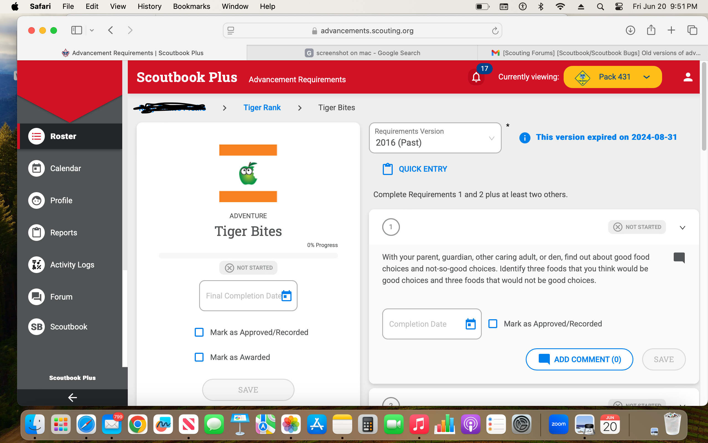Open System Settings from the Dock
Screen dimensions: 708x443
pos(522,424)
